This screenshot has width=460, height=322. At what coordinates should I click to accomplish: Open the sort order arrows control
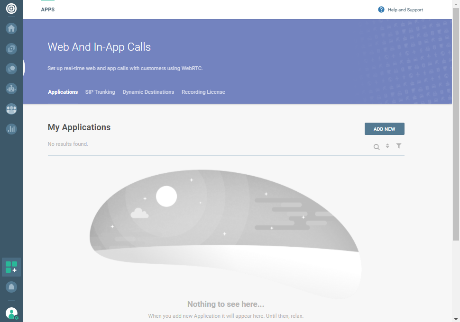(387, 146)
